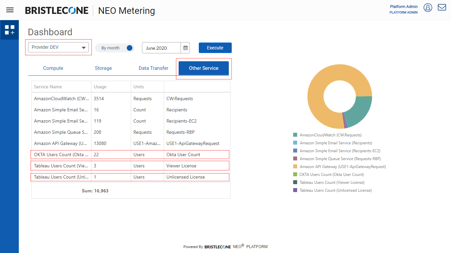Open the hamburger navigation menu
The image size is (451, 253).
pyautogui.click(x=10, y=10)
